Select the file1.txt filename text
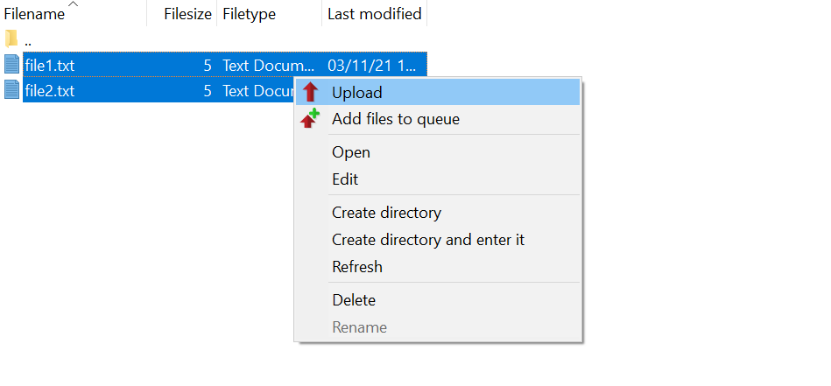This screenshot has width=831, height=386. [50, 65]
